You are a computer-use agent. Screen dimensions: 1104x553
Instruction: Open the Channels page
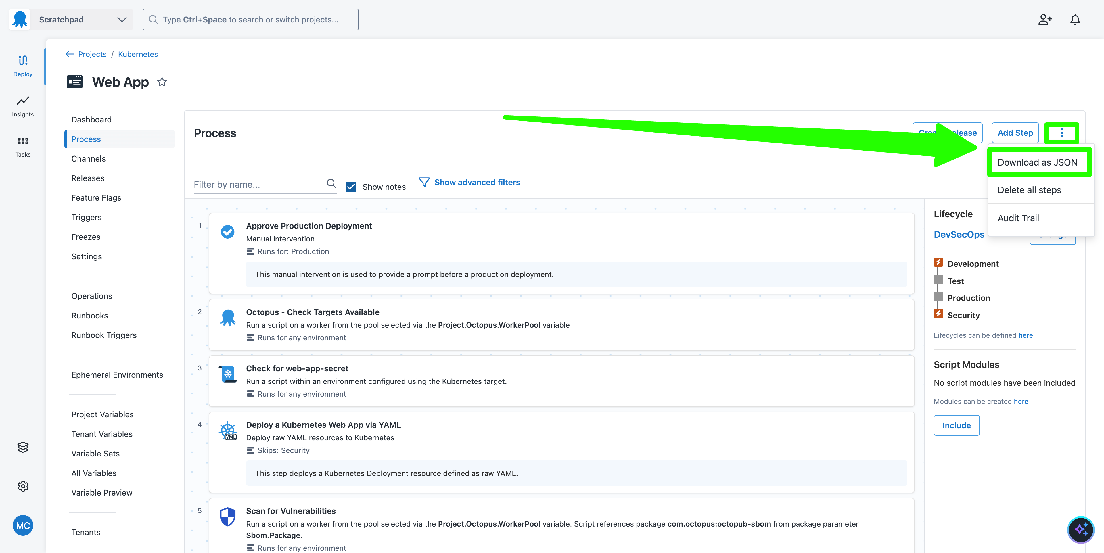(x=88, y=158)
